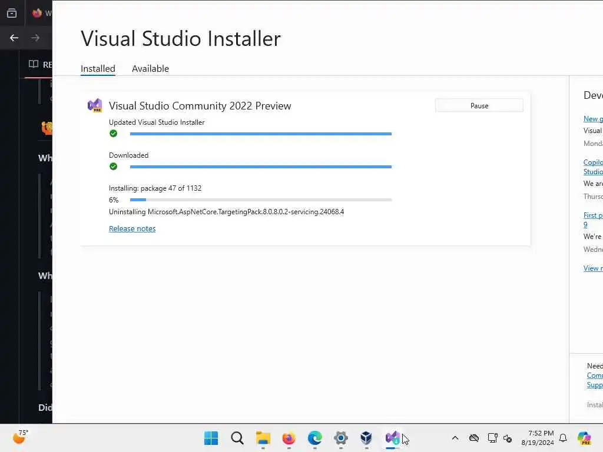The width and height of the screenshot is (603, 452).
Task: Click the 'Downloaded' status label
Action: pyautogui.click(x=128, y=155)
